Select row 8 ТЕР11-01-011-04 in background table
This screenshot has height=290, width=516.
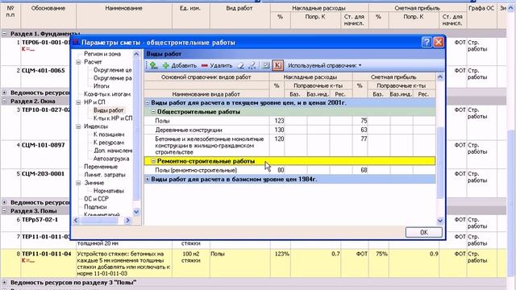tap(253, 263)
